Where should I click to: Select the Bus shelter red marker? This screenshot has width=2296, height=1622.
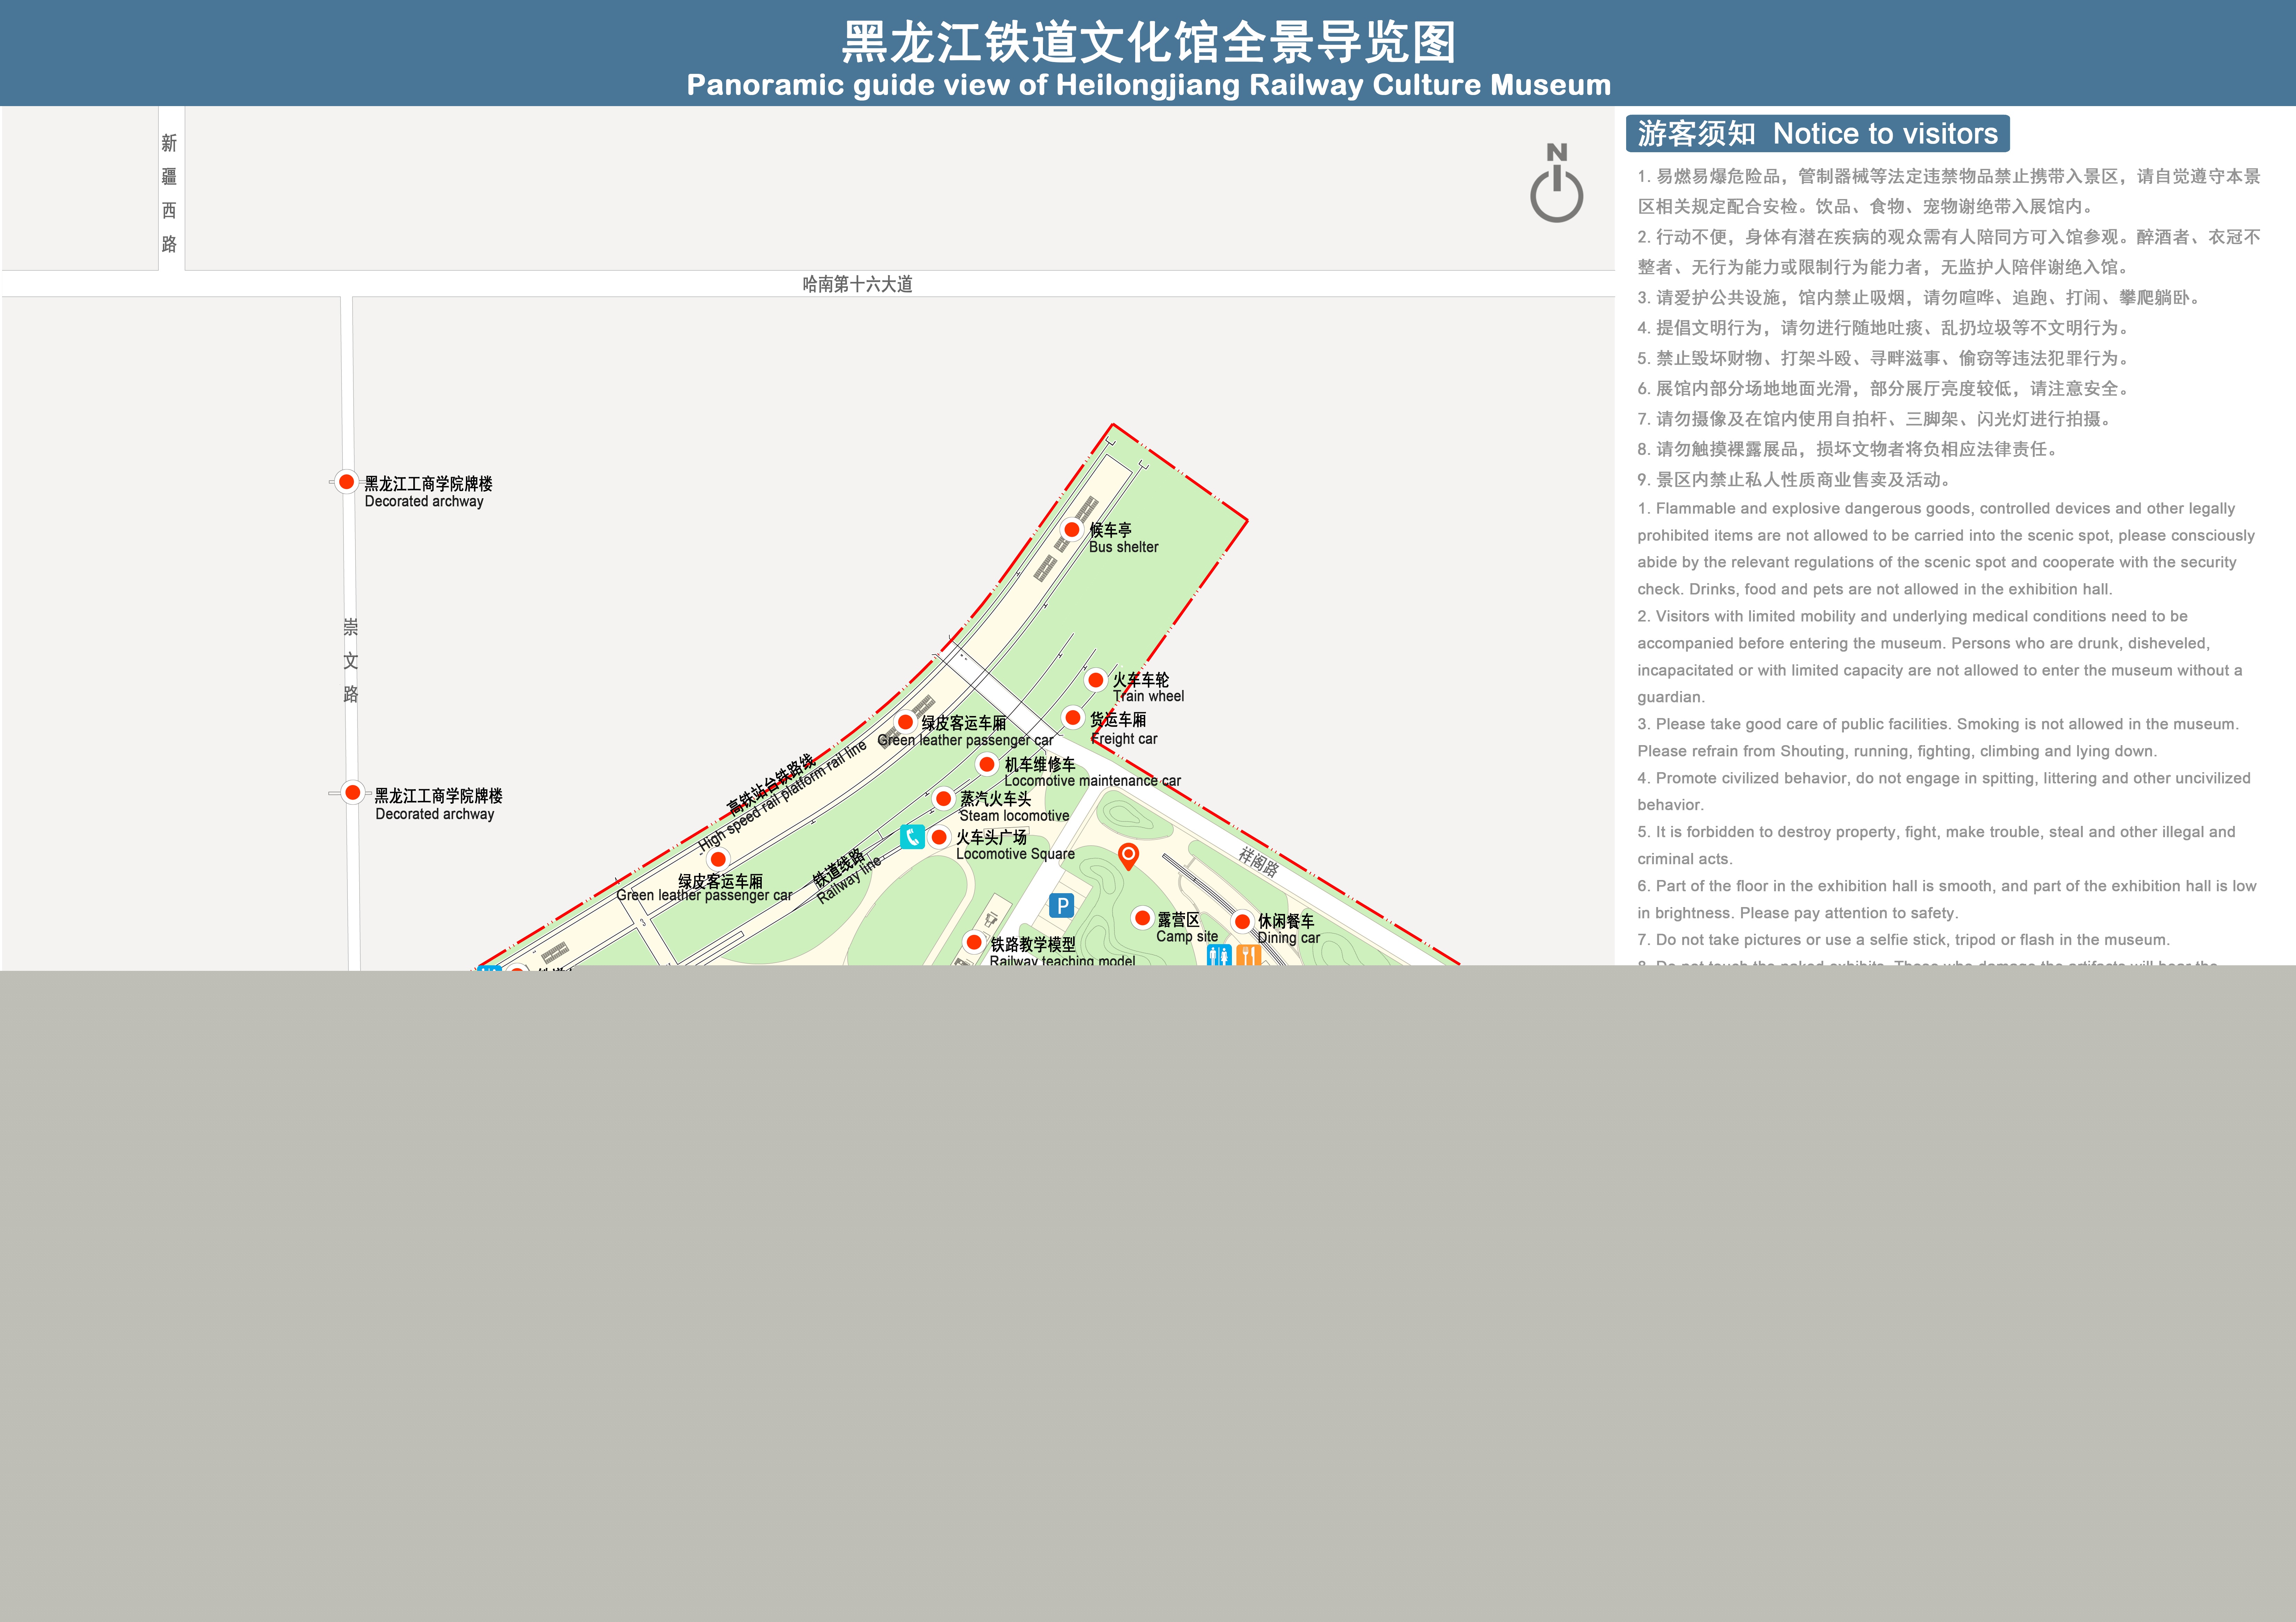[x=1072, y=530]
